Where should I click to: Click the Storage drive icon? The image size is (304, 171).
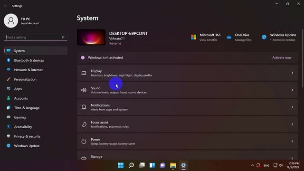tap(84, 158)
